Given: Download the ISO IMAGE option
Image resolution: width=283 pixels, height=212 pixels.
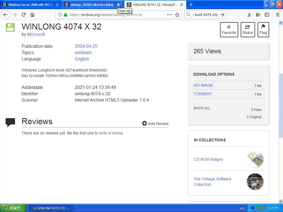Looking at the screenshot, I should pyautogui.click(x=203, y=85).
